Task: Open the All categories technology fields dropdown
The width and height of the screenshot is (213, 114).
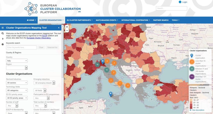Action: click(x=17, y=90)
